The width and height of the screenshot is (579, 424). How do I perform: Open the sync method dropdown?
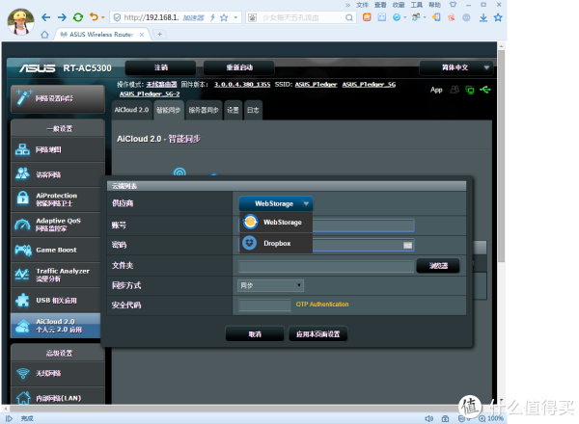[x=270, y=285]
